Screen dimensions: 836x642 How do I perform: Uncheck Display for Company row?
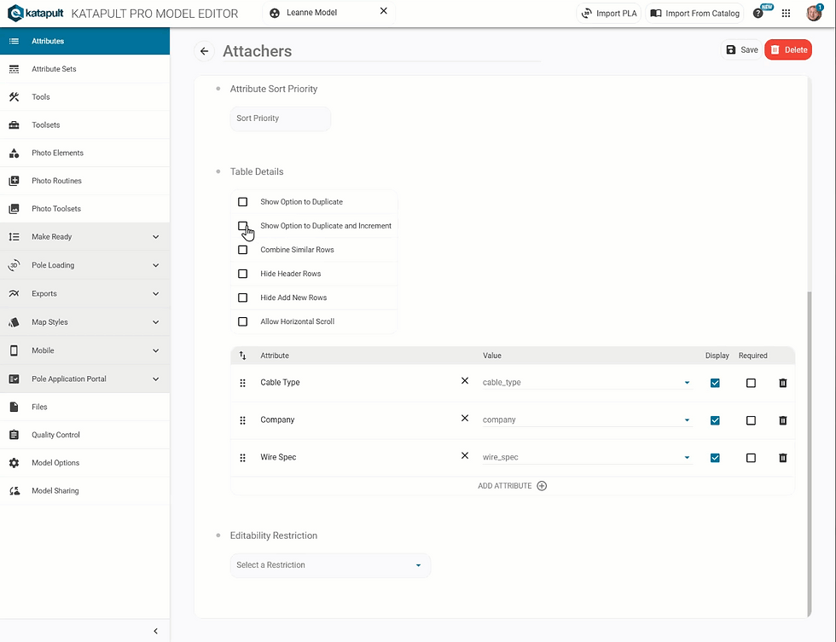pos(715,420)
